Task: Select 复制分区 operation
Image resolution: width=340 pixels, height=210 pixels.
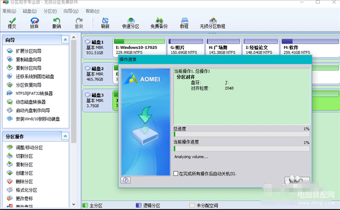Action: pos(20,164)
